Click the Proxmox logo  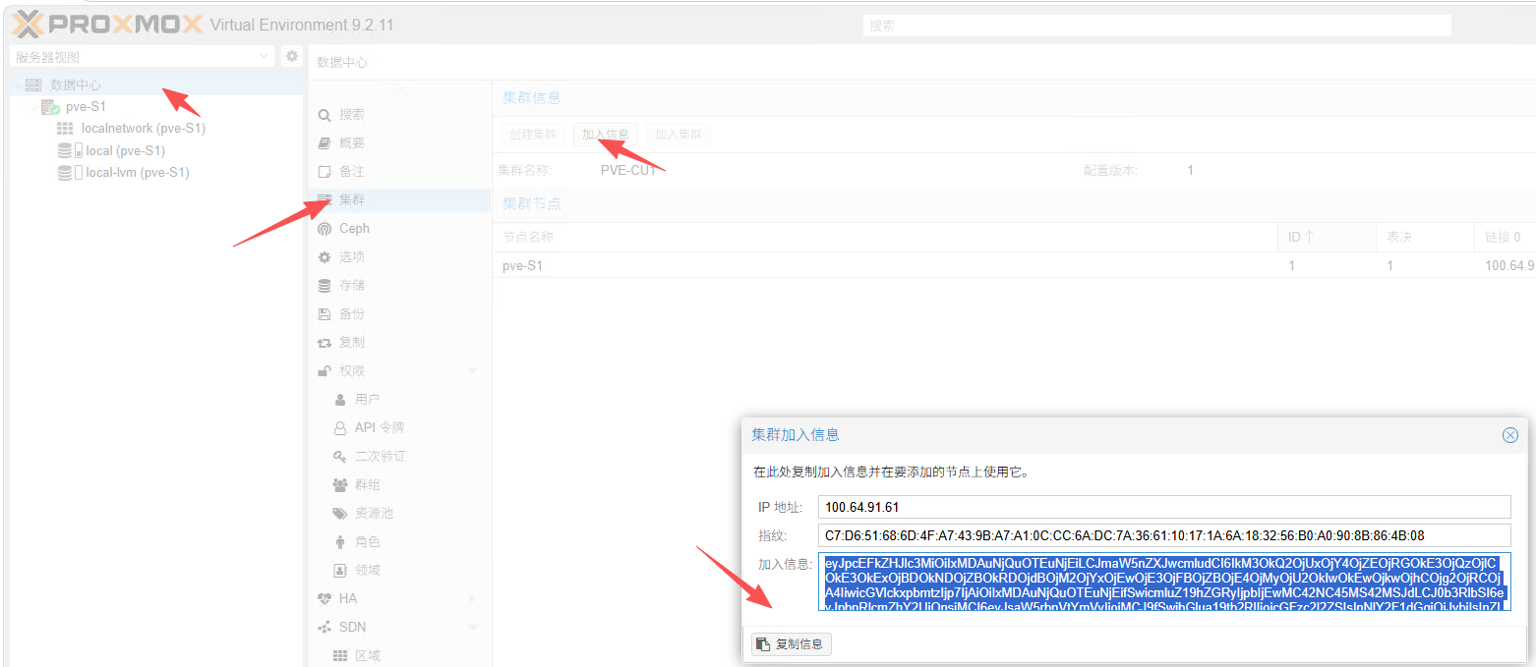(106, 25)
